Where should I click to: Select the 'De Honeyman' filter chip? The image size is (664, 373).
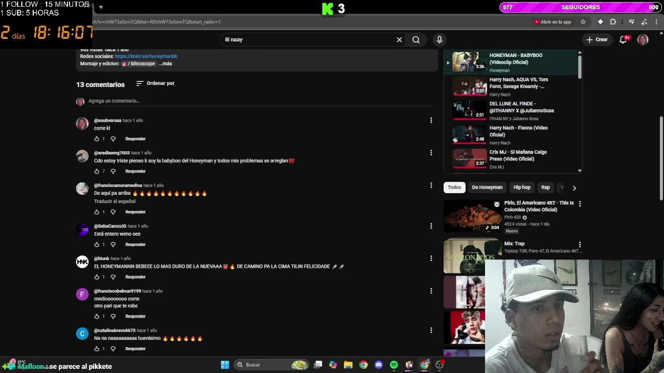coord(487,188)
